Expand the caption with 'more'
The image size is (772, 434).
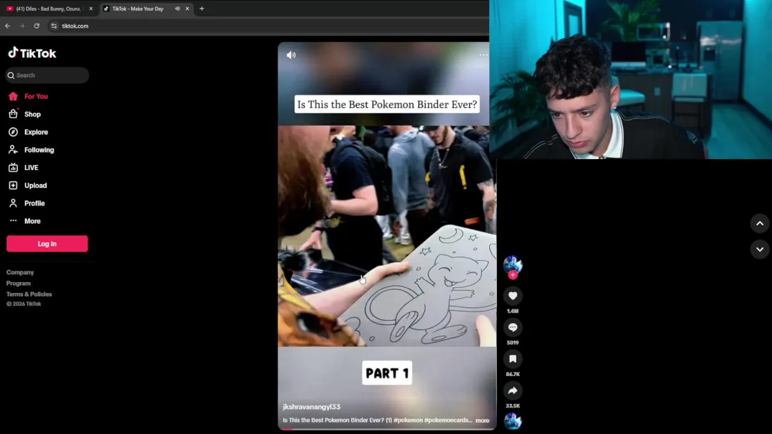[482, 420]
